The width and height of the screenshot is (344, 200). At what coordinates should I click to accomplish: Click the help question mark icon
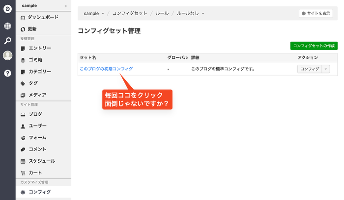(x=7, y=73)
